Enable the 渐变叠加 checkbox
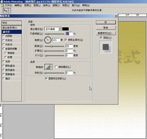Screen dimensions: 147x139 pos(4,70)
